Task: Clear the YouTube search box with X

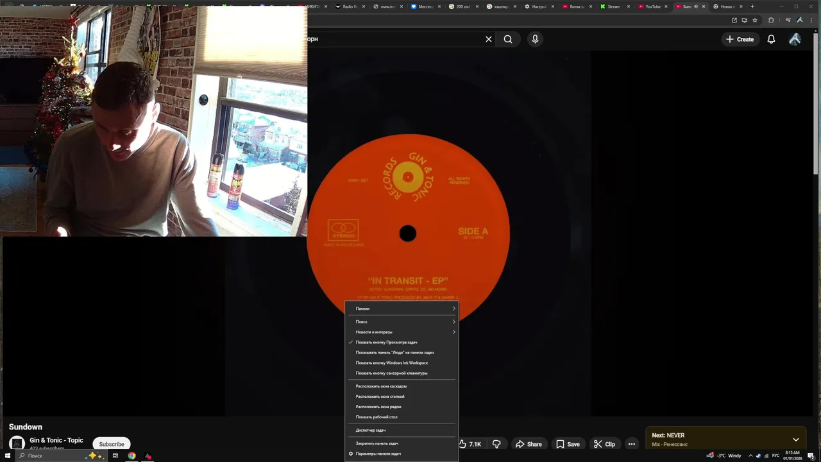Action: (x=488, y=39)
